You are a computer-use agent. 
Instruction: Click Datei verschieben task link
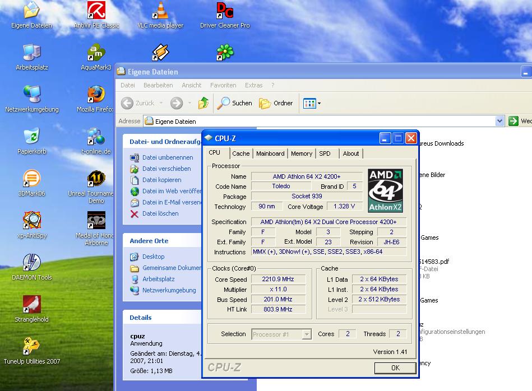[x=161, y=169]
